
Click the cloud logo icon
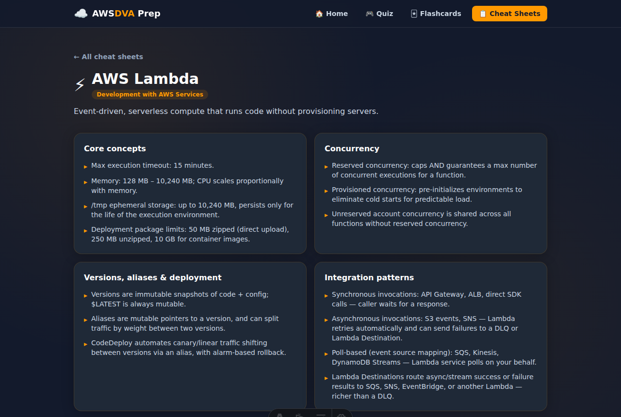pos(81,14)
